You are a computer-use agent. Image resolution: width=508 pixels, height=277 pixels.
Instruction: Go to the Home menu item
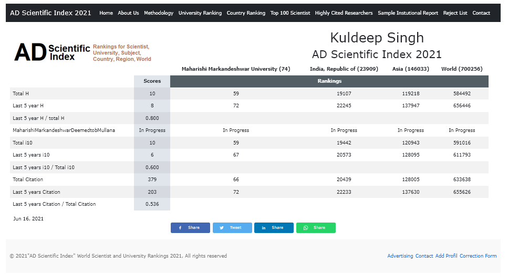pos(106,13)
